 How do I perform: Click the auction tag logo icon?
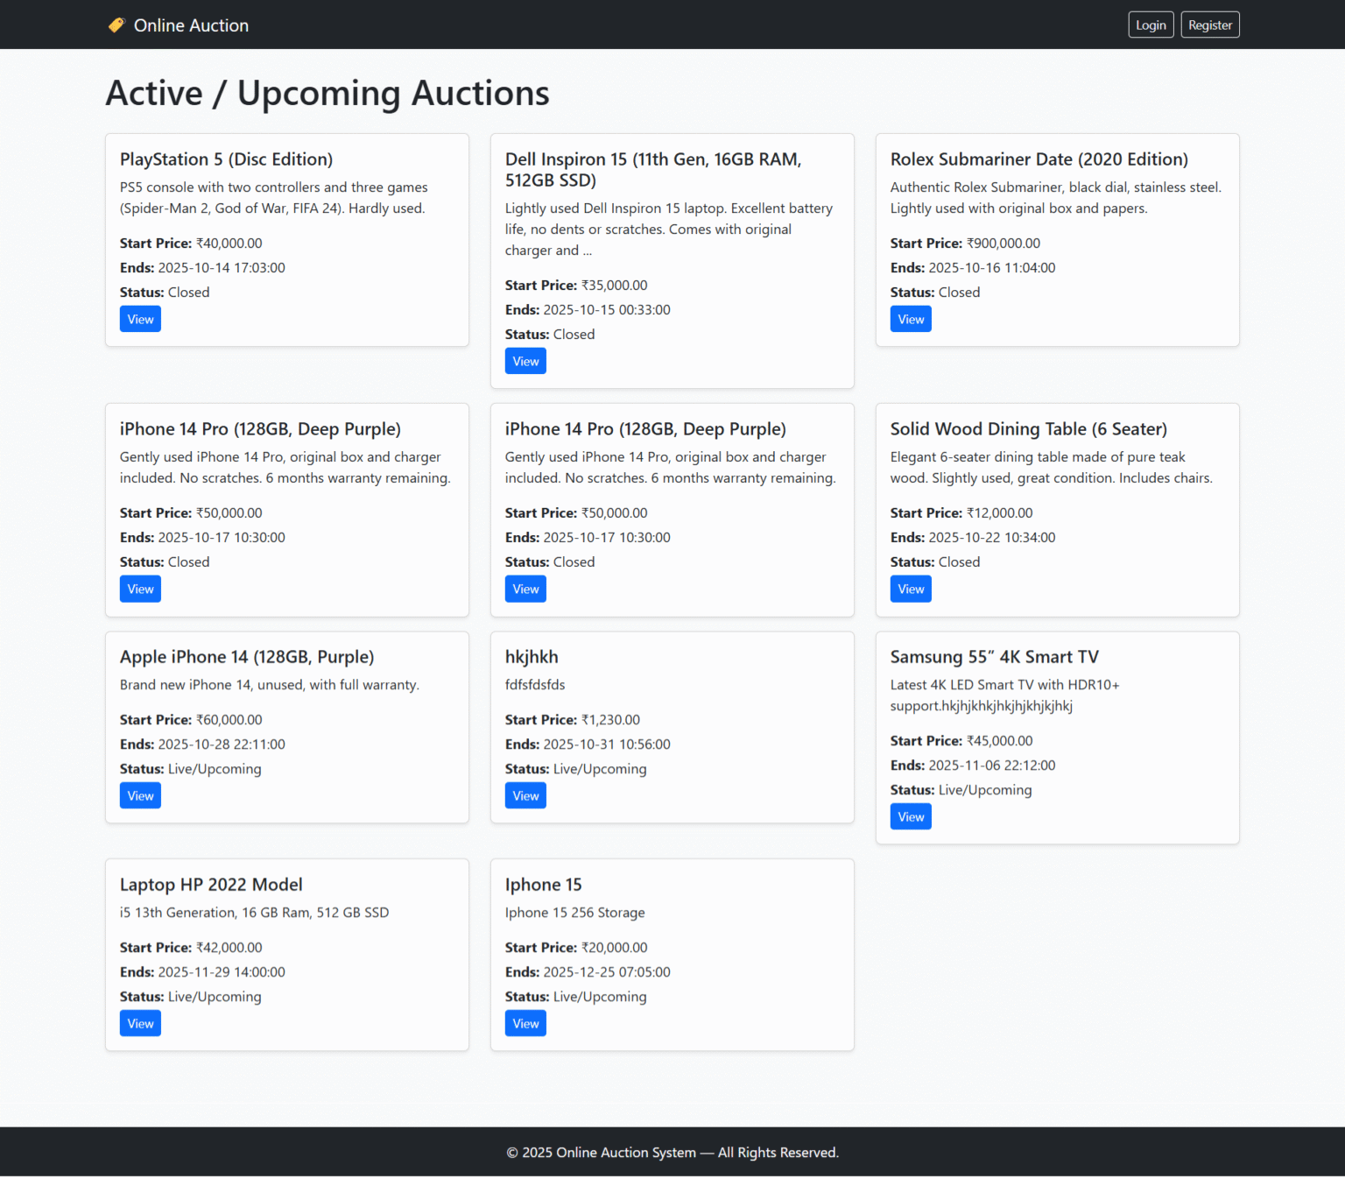(x=116, y=25)
